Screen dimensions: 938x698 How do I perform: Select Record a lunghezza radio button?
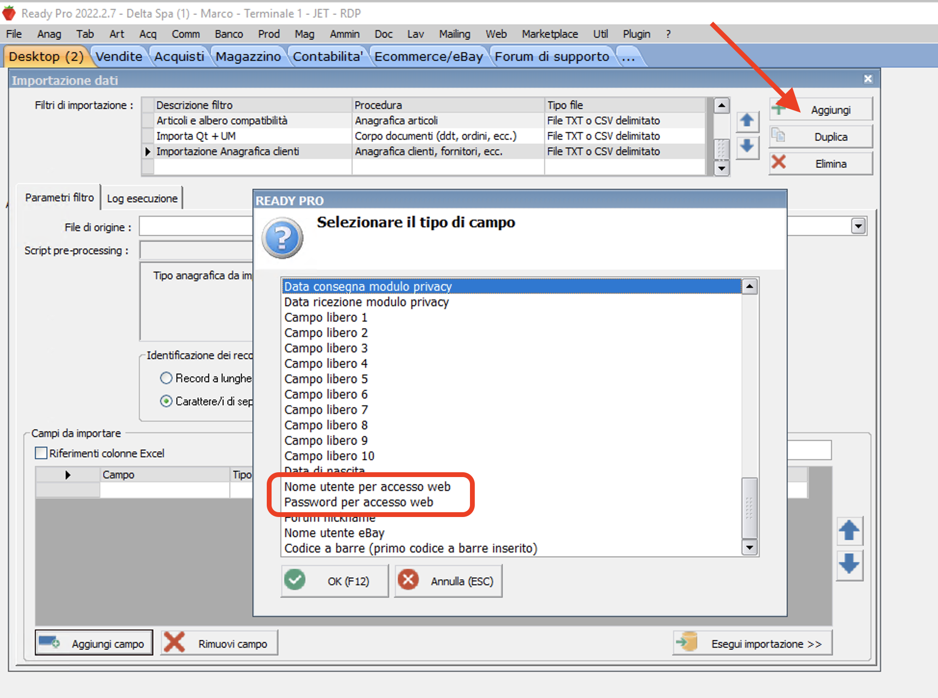[x=166, y=378]
